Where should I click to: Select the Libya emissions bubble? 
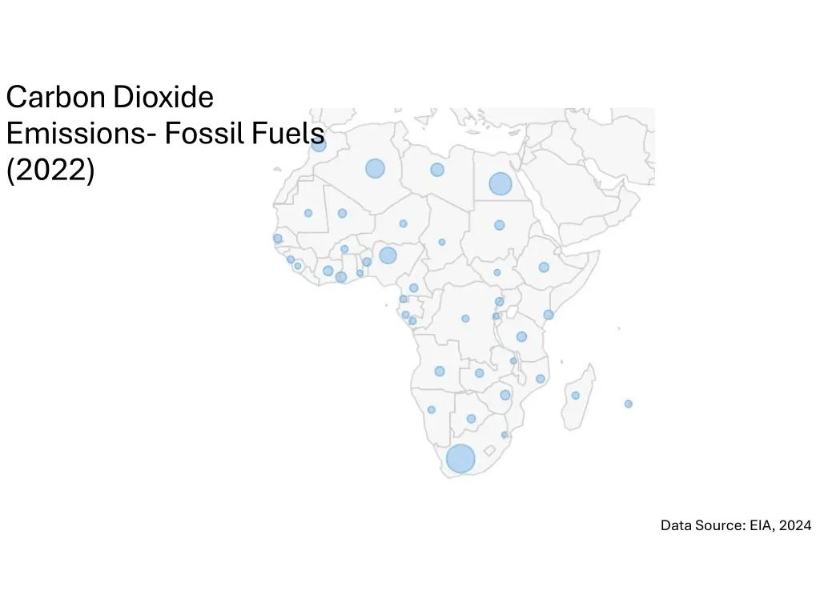pos(437,170)
